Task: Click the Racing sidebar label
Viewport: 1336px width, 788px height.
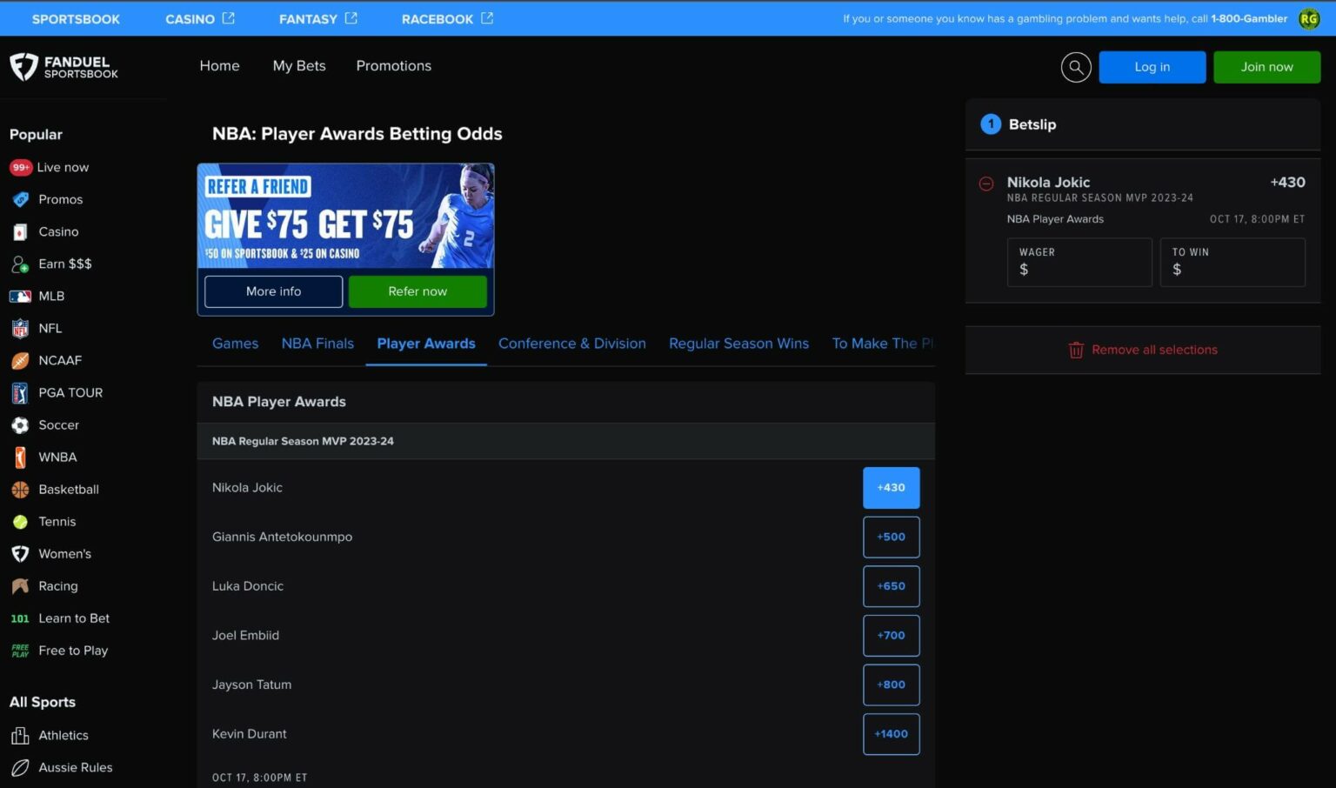Action: pyautogui.click(x=57, y=585)
